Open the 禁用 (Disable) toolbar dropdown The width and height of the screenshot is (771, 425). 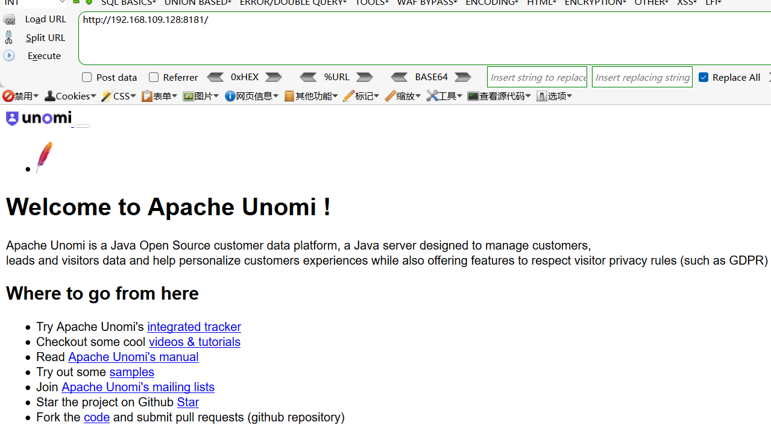pyautogui.click(x=20, y=96)
